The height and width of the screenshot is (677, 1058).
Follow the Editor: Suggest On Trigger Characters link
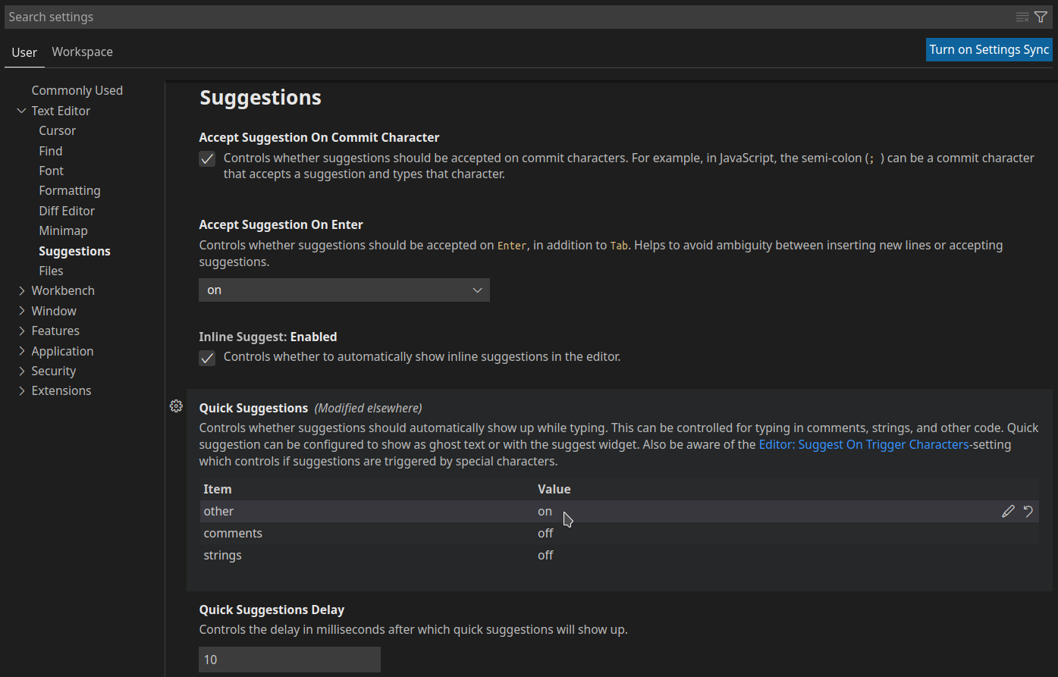click(x=864, y=444)
